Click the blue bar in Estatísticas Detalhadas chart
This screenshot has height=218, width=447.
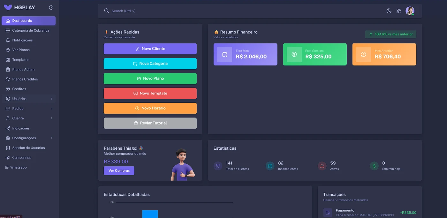point(150,214)
